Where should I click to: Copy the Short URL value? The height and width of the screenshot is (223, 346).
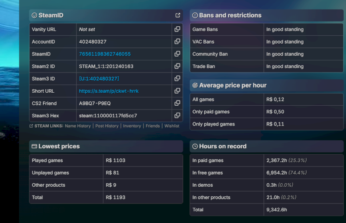(x=177, y=91)
